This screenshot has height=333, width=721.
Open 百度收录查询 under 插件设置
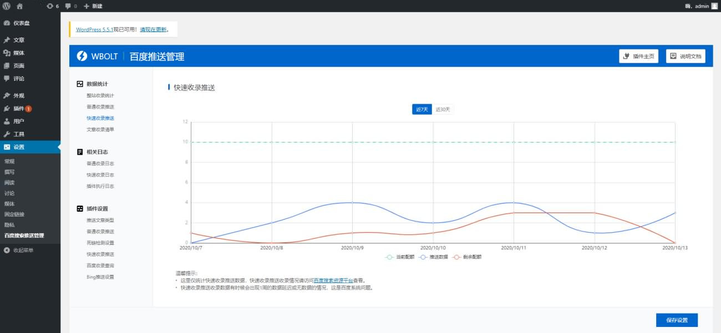coord(100,265)
